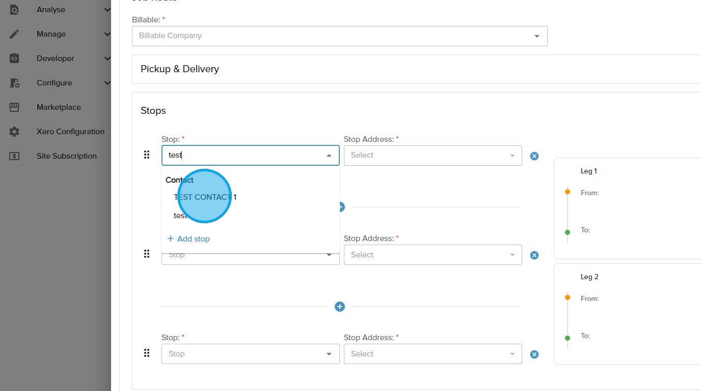Open the first Stop Address dropdown
Viewport: 701px width, 391px height.
point(433,156)
